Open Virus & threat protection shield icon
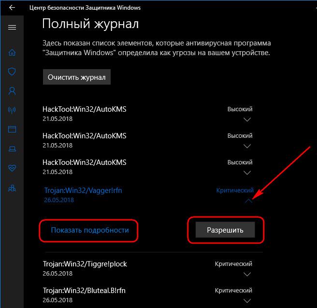Viewport: 317px width, 308px height. [12, 72]
